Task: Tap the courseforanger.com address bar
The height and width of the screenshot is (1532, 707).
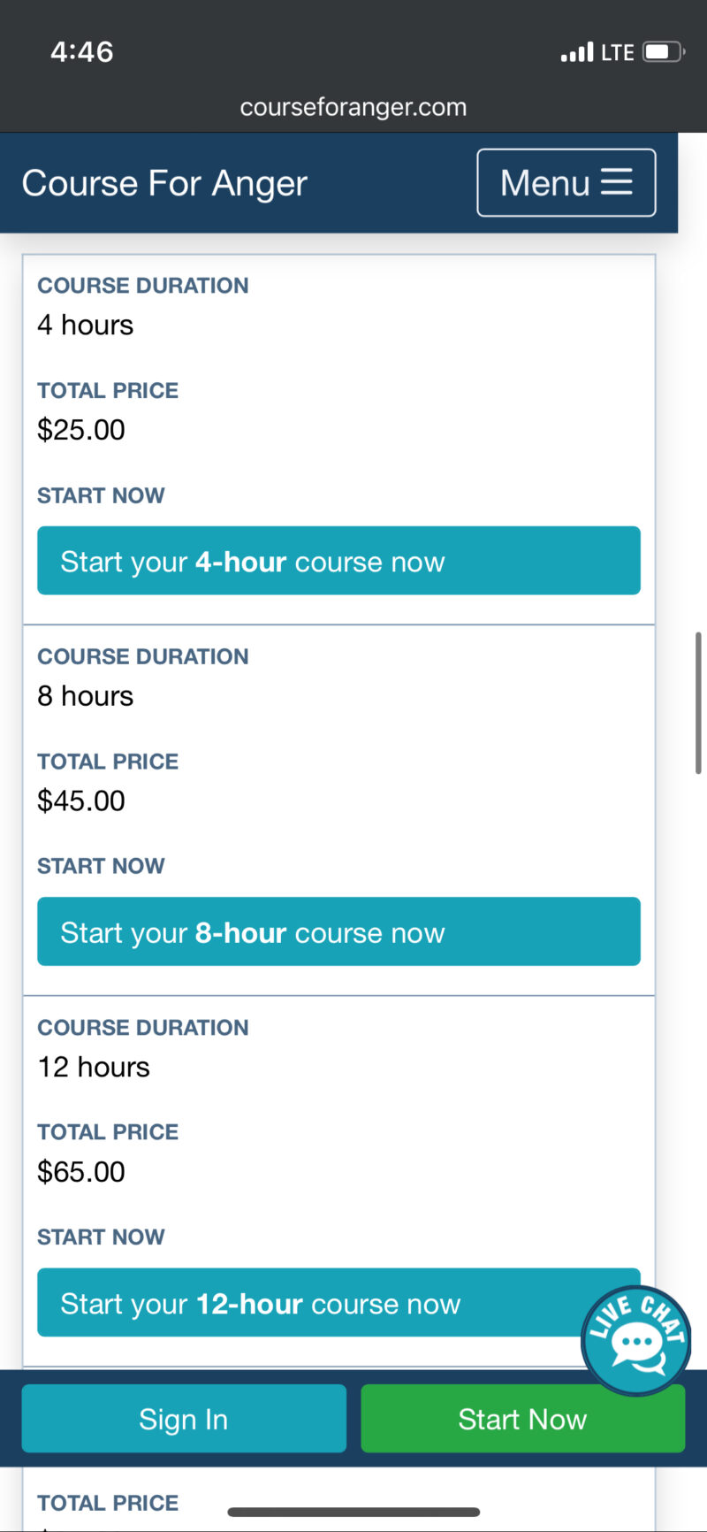Action: pyautogui.click(x=353, y=107)
